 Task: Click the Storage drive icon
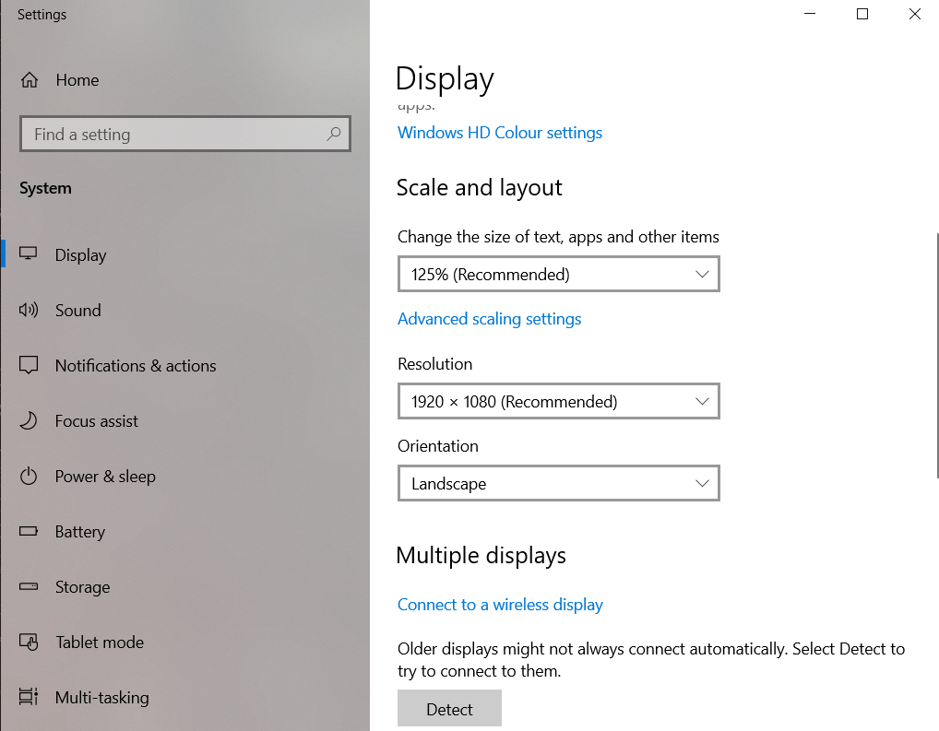pos(29,586)
